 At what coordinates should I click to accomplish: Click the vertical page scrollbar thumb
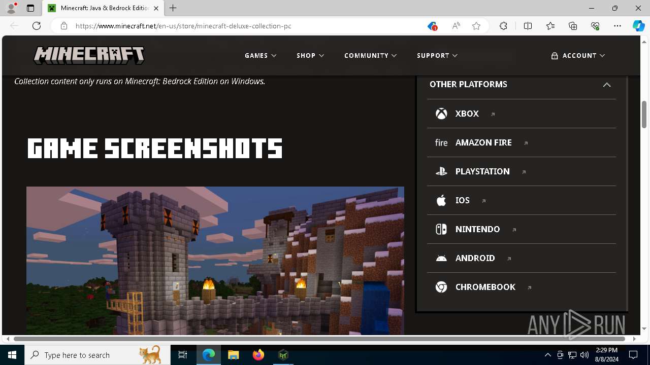pyautogui.click(x=644, y=115)
